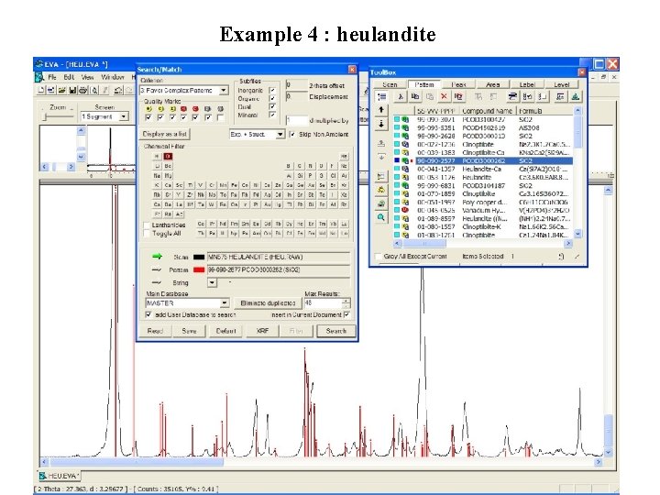Check Grey All Except Current in ToolBox
This screenshot has width=660, height=495.
(x=378, y=256)
